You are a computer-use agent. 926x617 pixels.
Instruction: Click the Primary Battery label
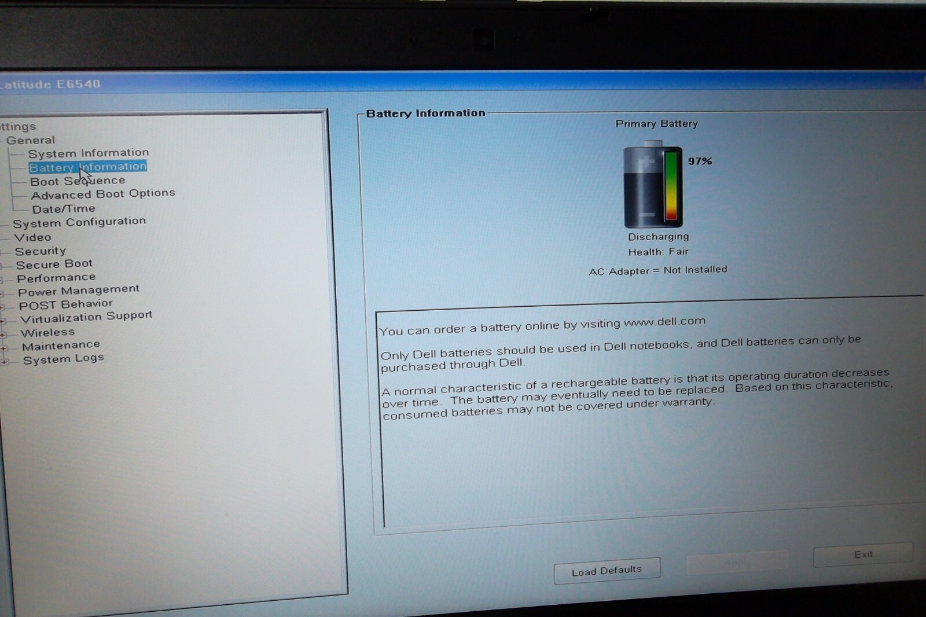(656, 124)
